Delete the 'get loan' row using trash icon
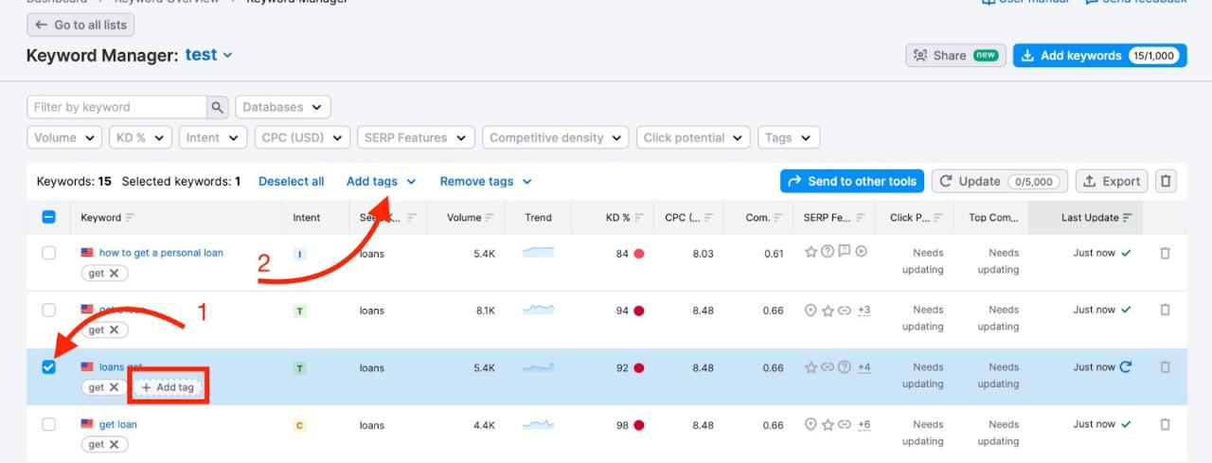Viewport: 1212px width, 463px height. coord(1165,424)
